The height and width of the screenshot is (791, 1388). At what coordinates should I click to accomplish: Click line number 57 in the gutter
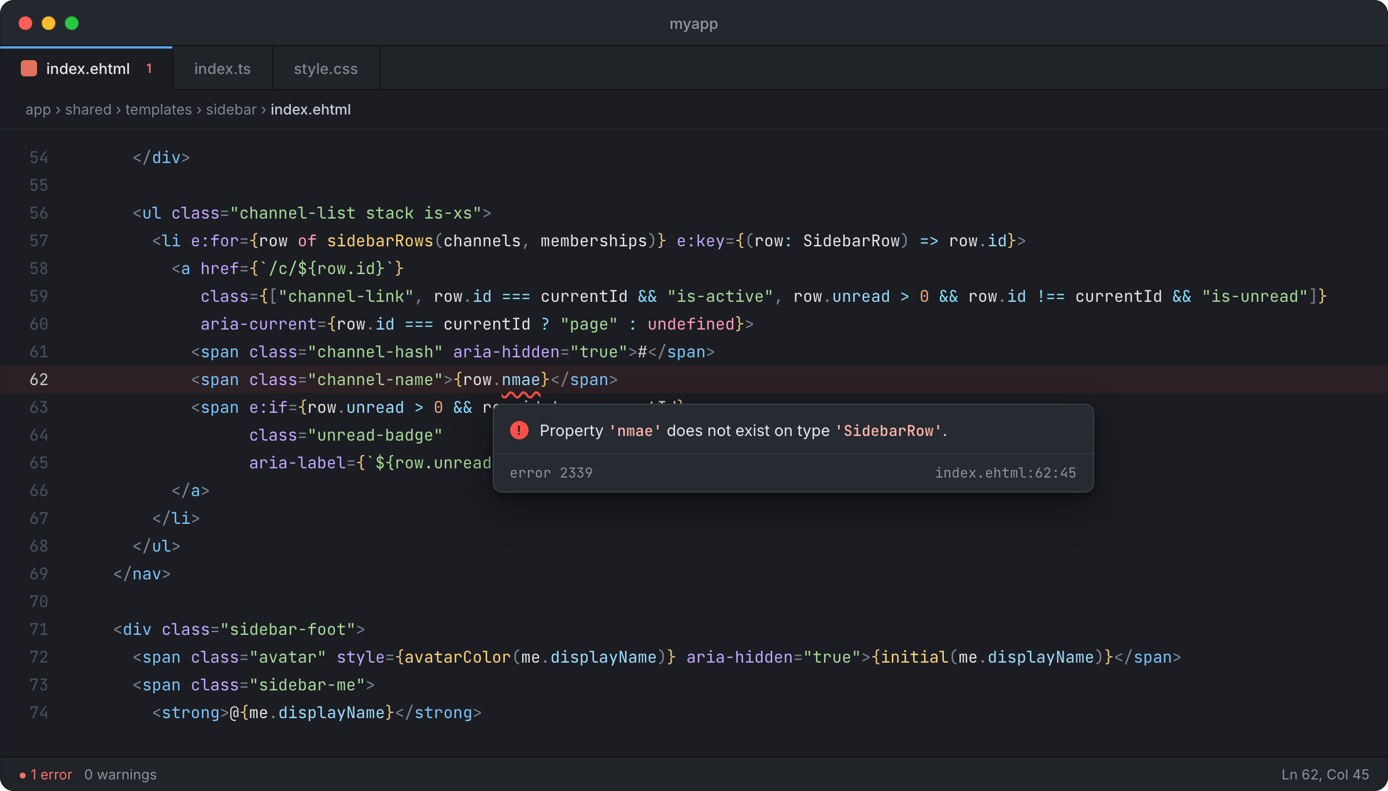39,241
